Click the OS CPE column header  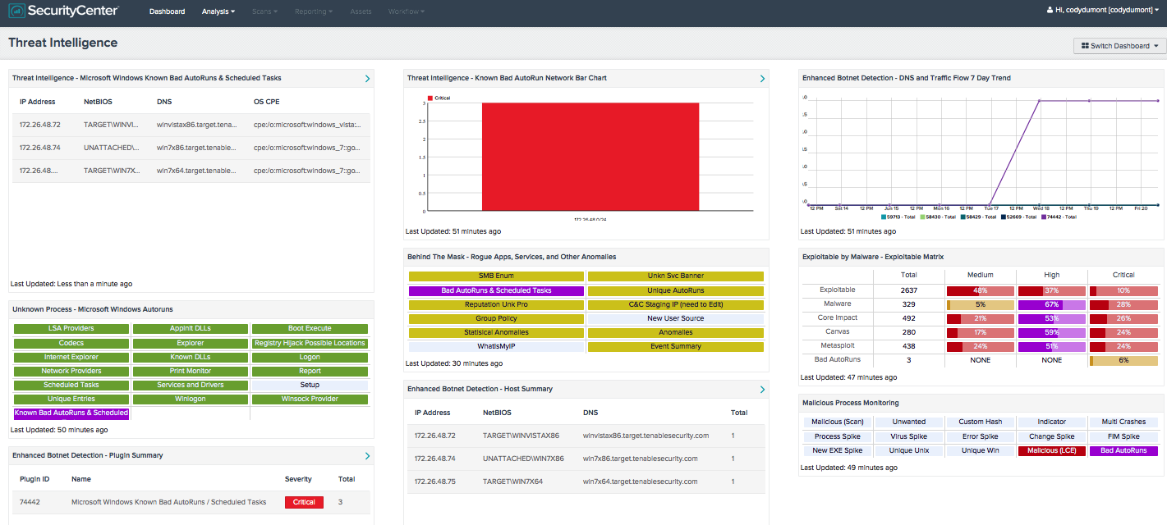point(268,102)
